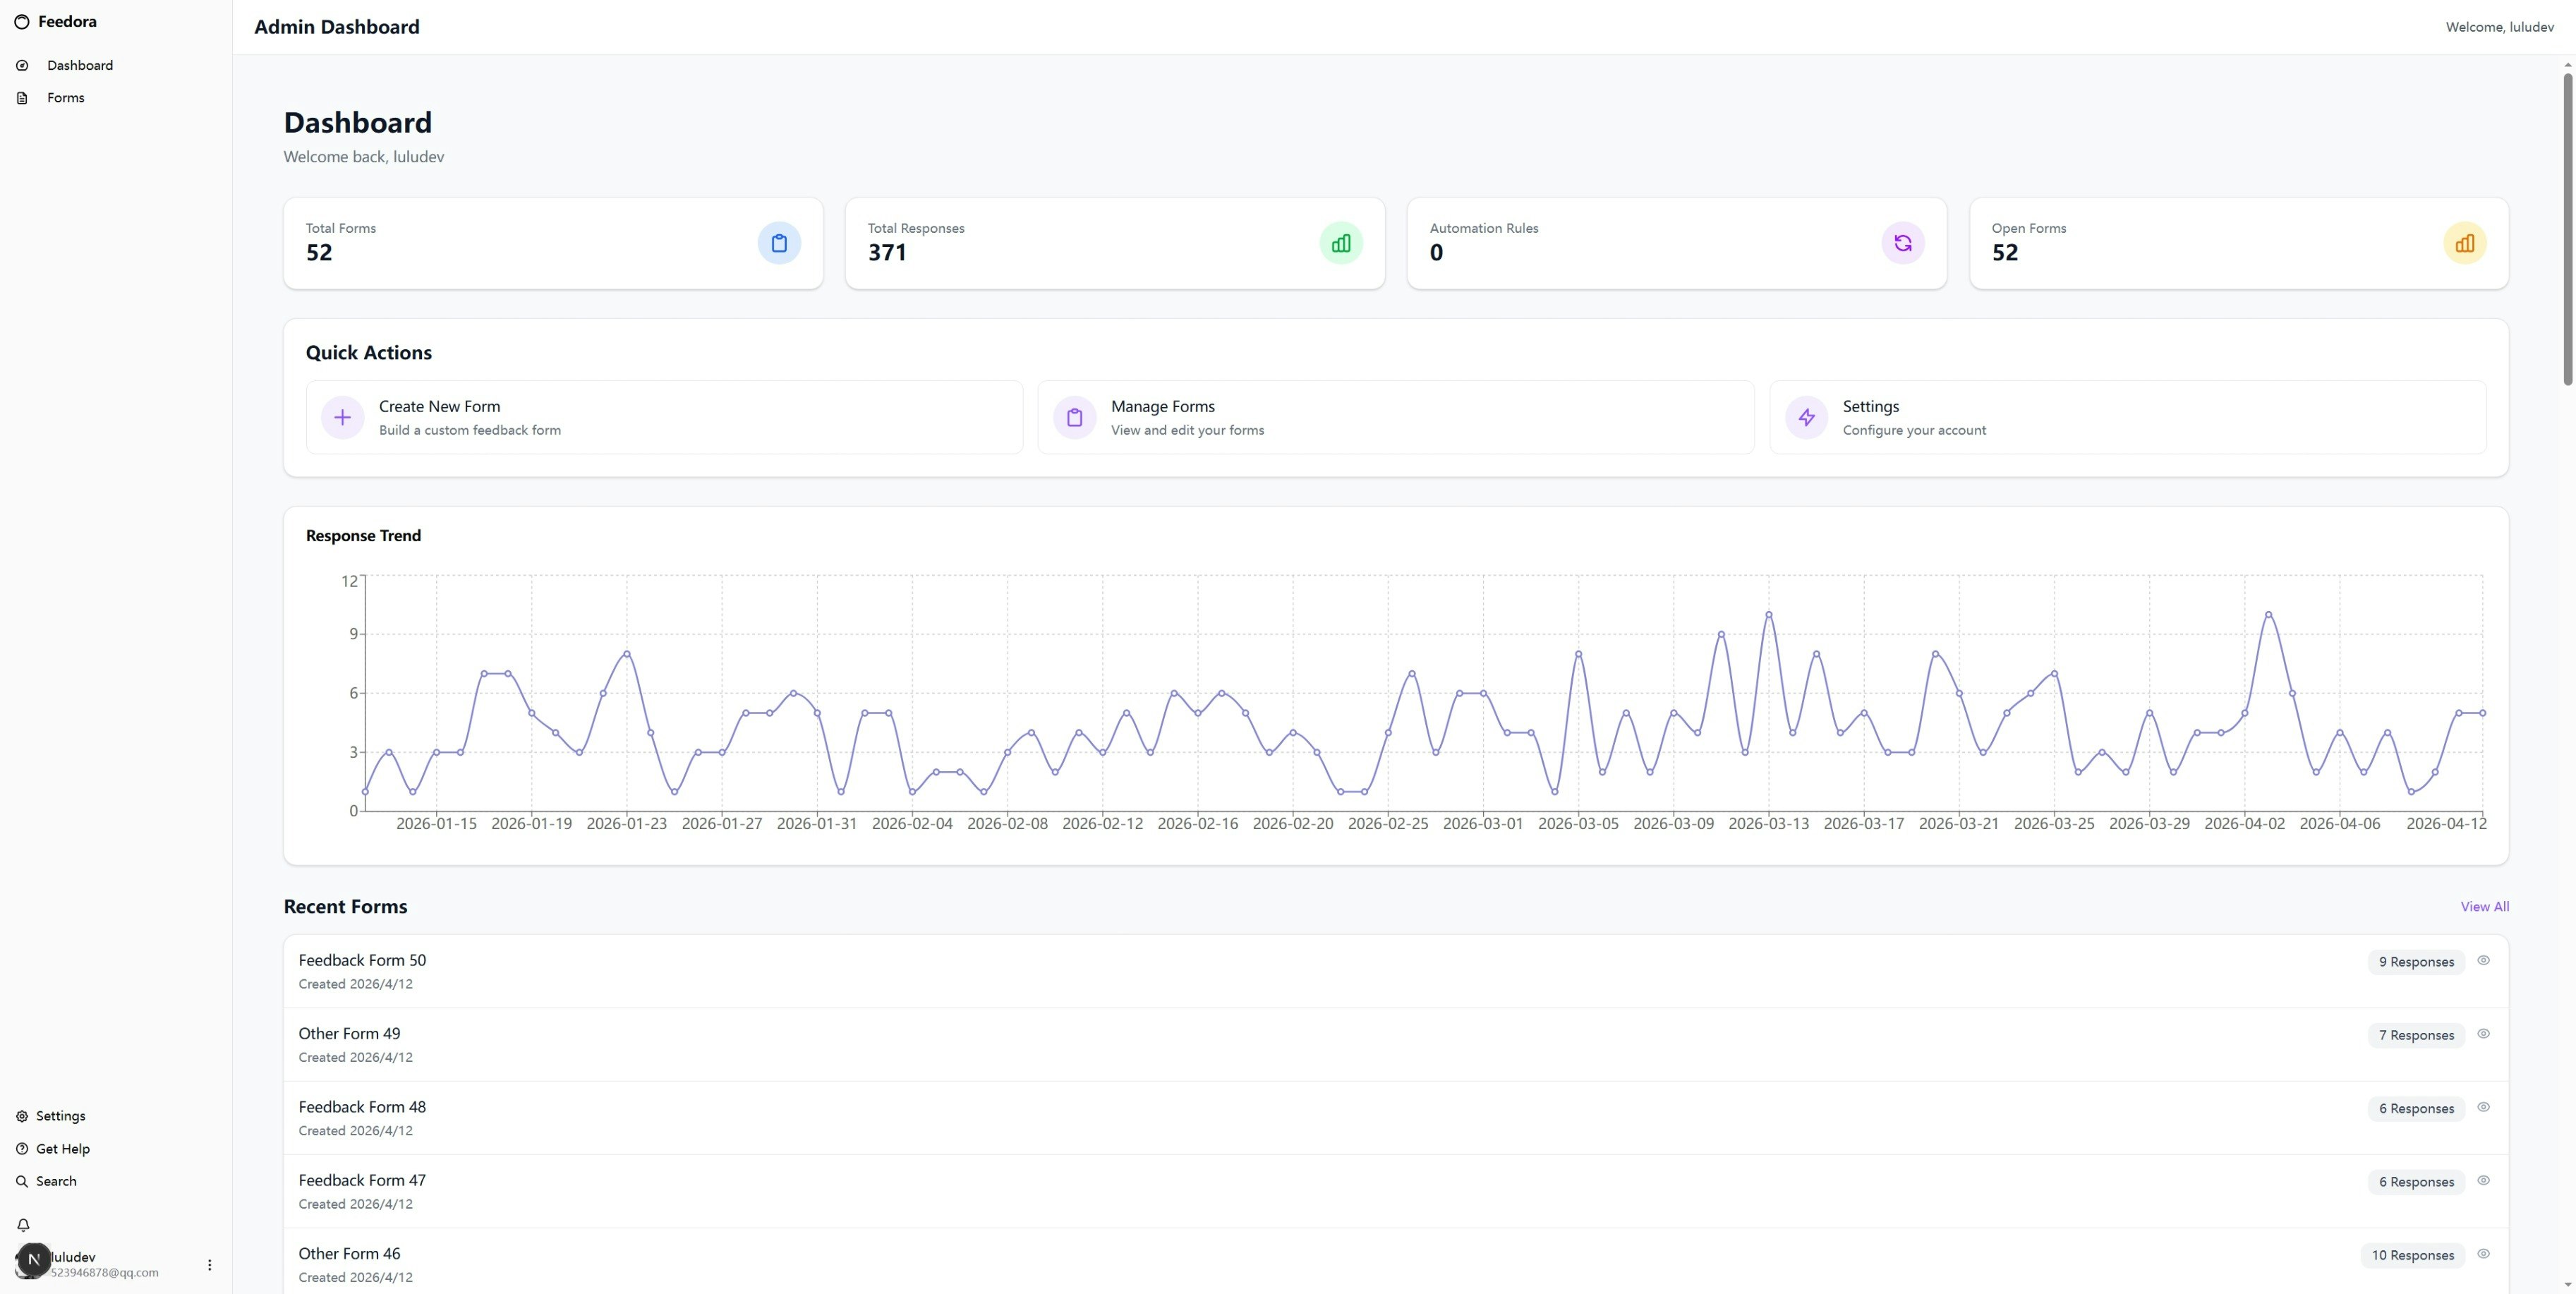Open Get Help in the sidebar
2576x1294 pixels.
62,1149
